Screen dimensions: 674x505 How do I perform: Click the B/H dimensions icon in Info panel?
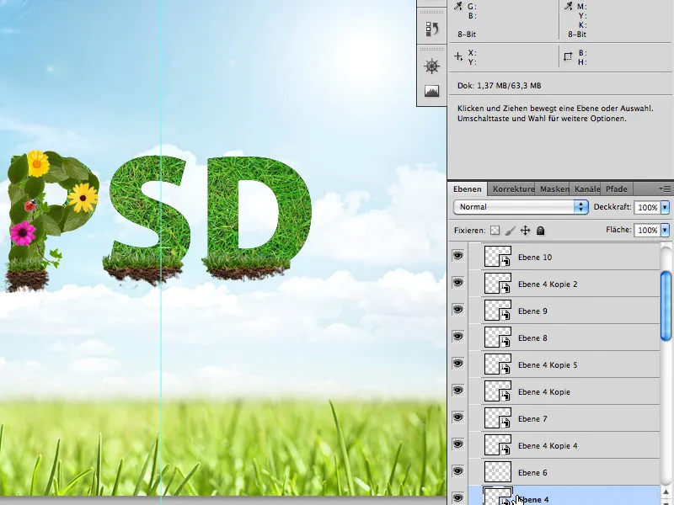click(570, 56)
